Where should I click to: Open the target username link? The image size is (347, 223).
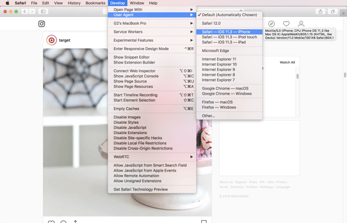pyautogui.click(x=65, y=40)
